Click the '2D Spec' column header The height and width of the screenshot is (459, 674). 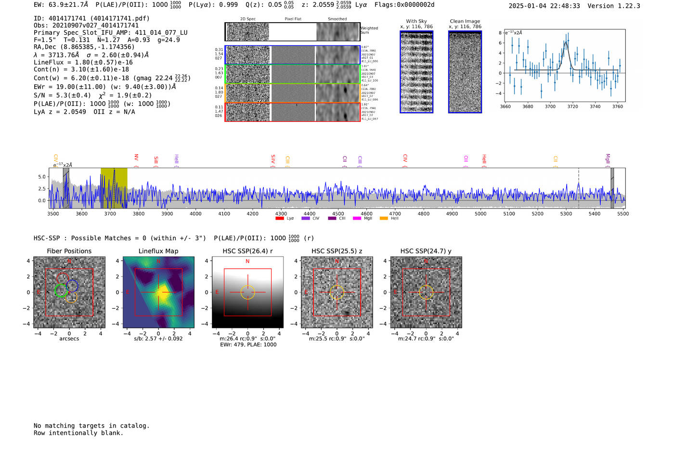[x=248, y=19]
